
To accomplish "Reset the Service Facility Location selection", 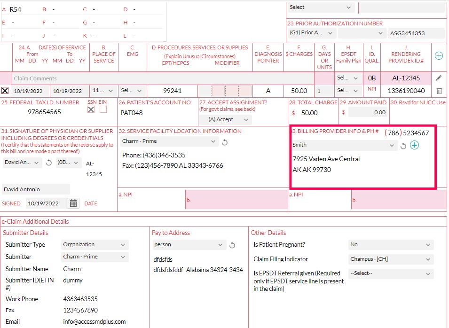I will tap(224, 141).
